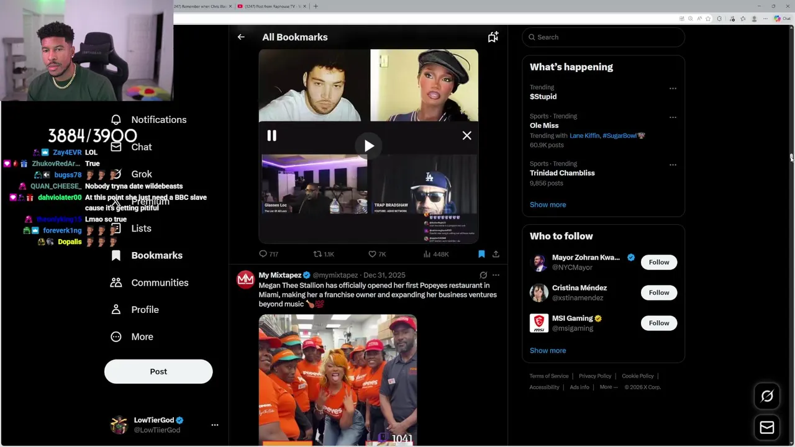Screen dimensions: 795x447
Task: Click the Communities people icon
Action: 116,282
